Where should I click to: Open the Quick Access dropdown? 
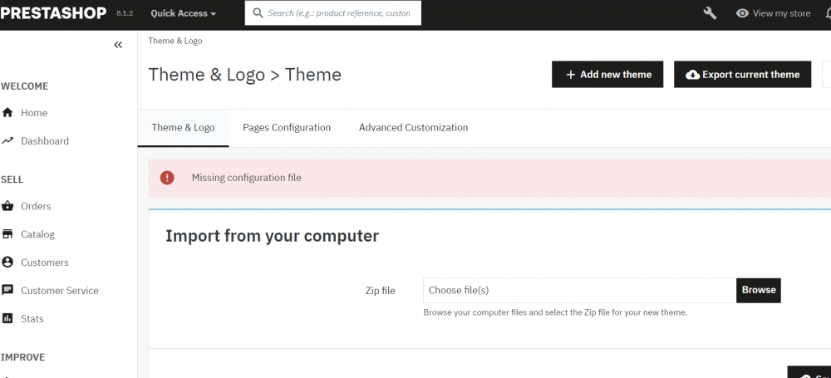[184, 13]
